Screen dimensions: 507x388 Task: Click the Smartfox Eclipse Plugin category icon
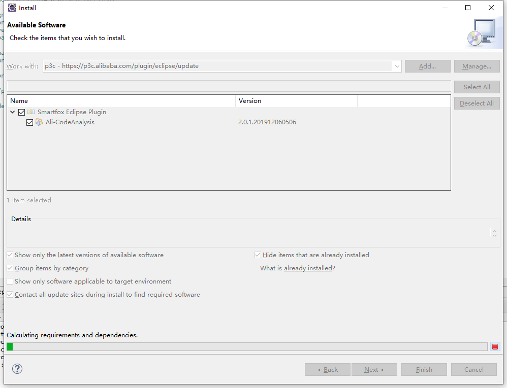31,112
